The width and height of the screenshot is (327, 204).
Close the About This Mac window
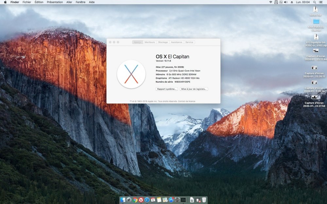coord(110,42)
